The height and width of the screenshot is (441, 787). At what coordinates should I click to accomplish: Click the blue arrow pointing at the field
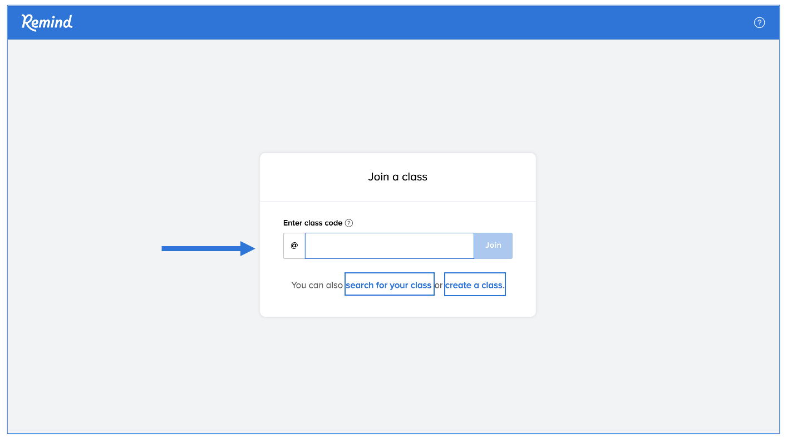coord(208,248)
